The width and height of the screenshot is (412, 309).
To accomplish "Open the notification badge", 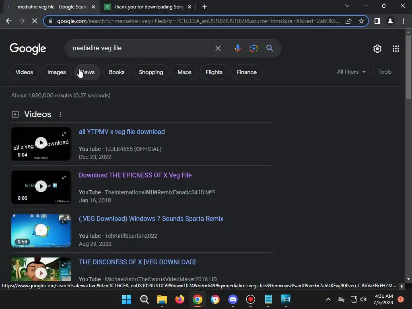I will [x=400, y=299].
